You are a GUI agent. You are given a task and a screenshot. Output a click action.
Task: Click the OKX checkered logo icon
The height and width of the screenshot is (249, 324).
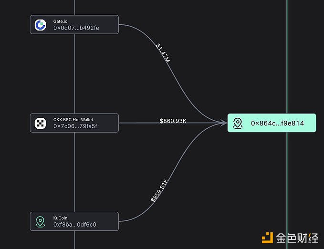coord(40,124)
